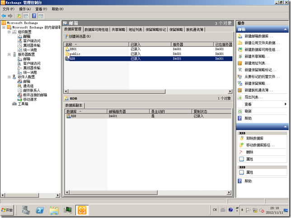The image size is (291, 218).
Task: Collapse the 组织配置 tree node
Action: point(9,32)
